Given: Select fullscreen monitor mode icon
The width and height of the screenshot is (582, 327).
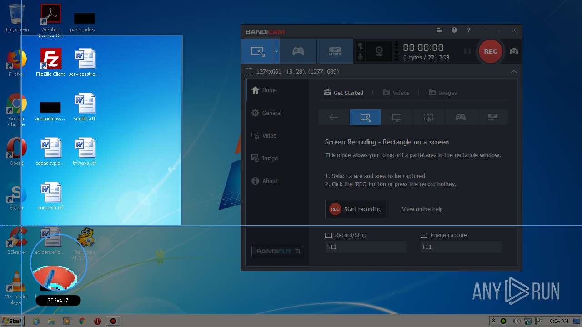Looking at the screenshot, I should pyautogui.click(x=397, y=117).
